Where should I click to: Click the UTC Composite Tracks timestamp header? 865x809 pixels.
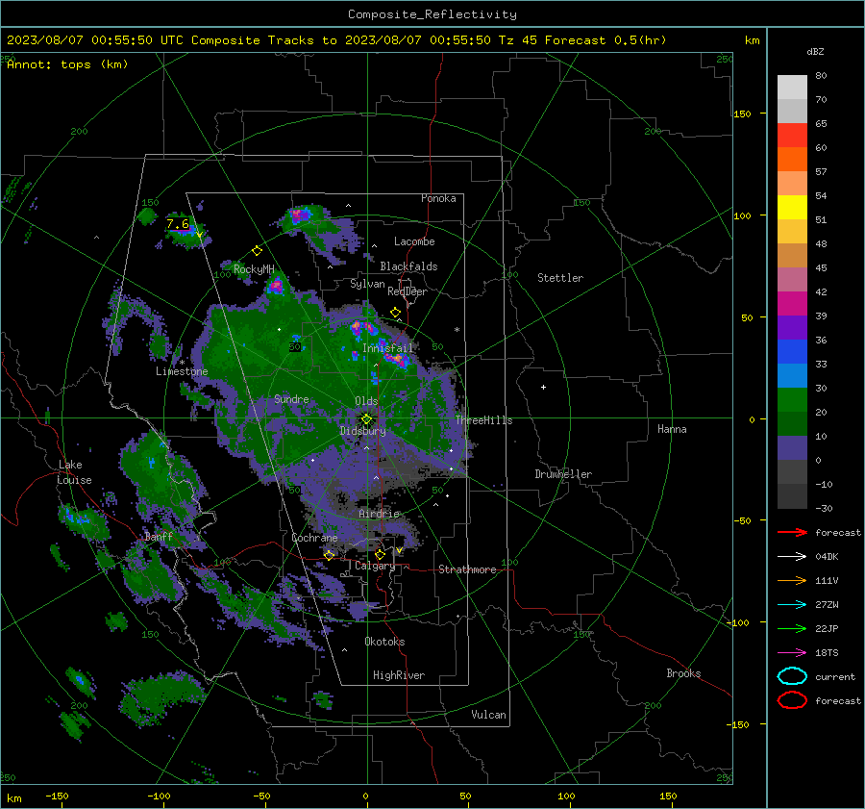(x=336, y=40)
